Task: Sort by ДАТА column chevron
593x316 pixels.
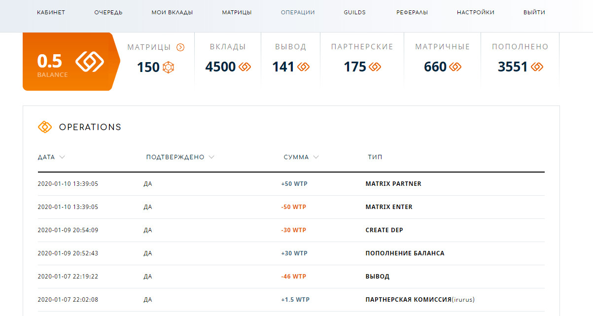Action: 62,157
